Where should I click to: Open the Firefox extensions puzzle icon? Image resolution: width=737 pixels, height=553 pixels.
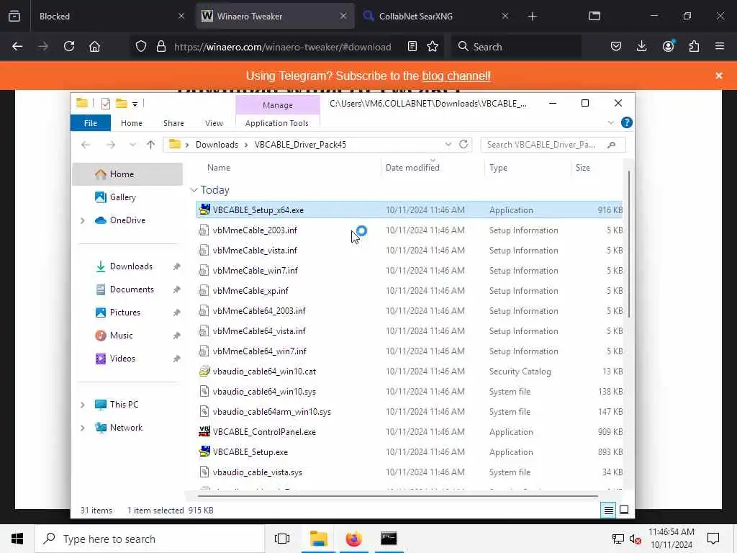pyautogui.click(x=694, y=47)
